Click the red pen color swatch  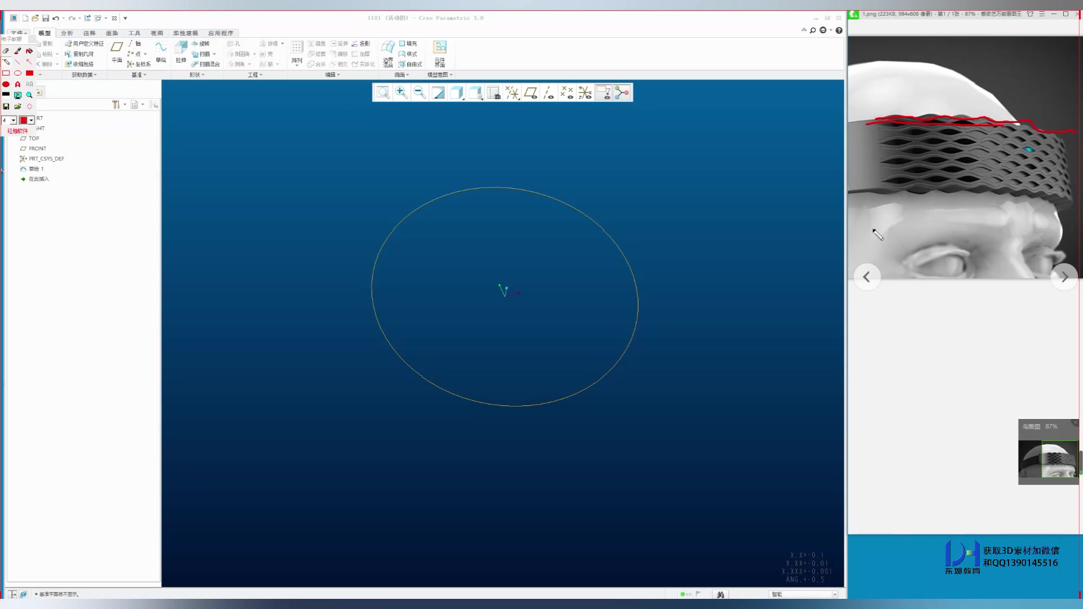pyautogui.click(x=24, y=120)
